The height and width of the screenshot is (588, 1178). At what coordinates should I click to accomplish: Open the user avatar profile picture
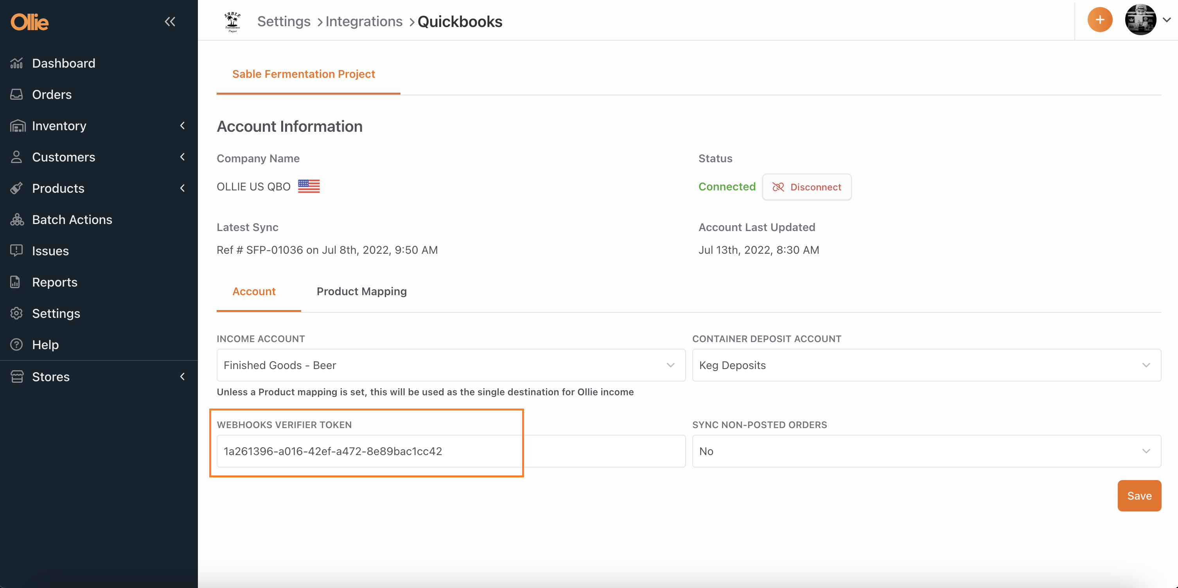(1140, 20)
